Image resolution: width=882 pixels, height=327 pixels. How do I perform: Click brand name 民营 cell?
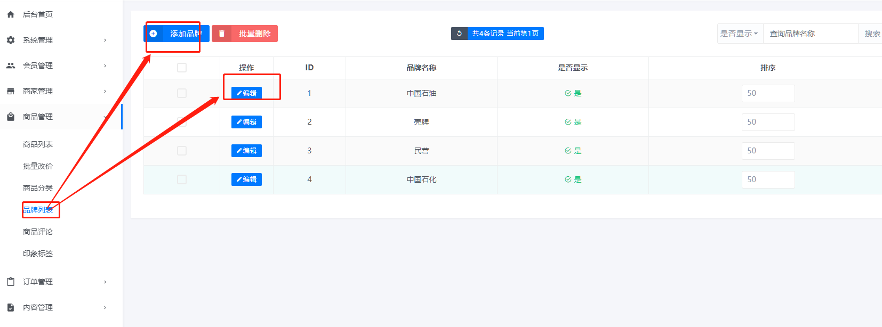[421, 151]
